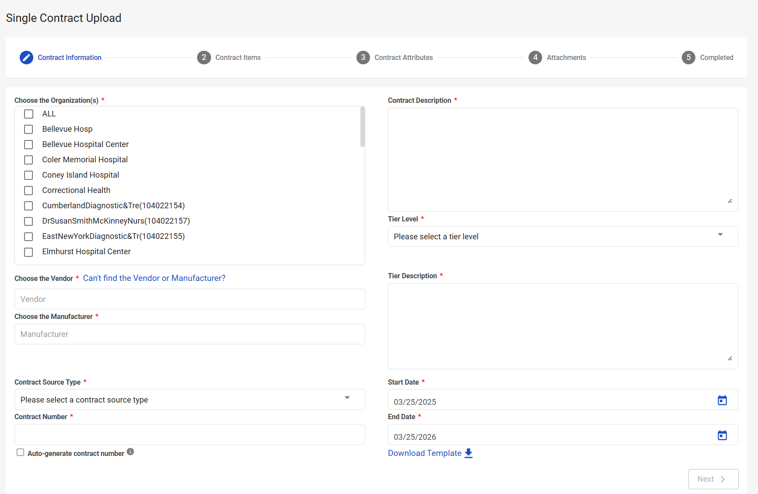Click the step 5 Completed circle icon
Image resolution: width=758 pixels, height=494 pixels.
(x=688, y=58)
